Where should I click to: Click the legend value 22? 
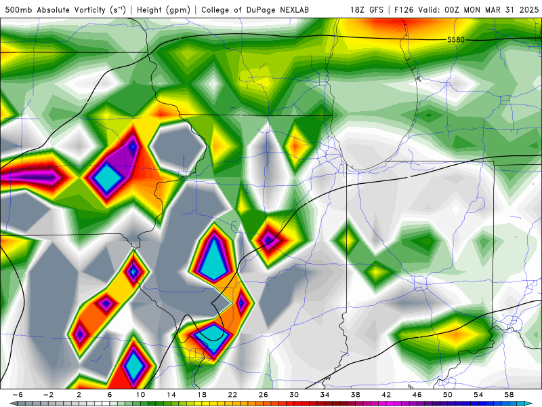point(232,395)
